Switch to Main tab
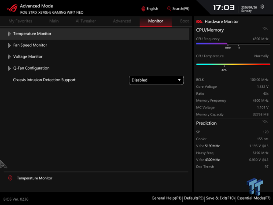This screenshot has width=273, height=205. tap(54, 21)
